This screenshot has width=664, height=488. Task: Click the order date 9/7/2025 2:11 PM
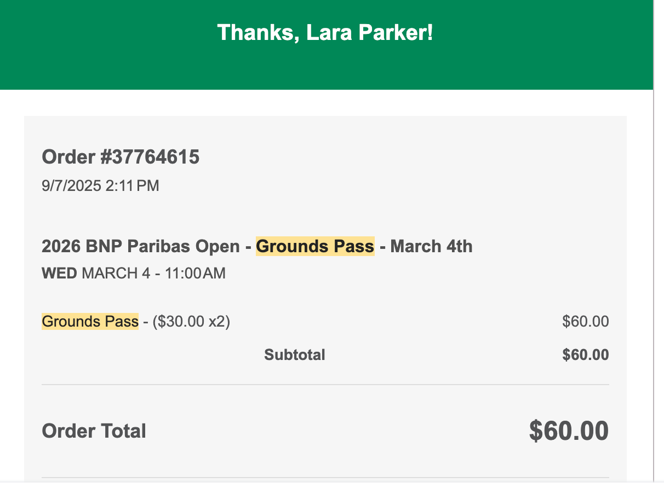[100, 186]
